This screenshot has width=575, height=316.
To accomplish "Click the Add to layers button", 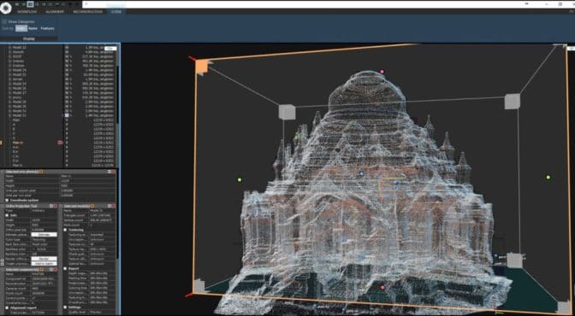I will click(44, 264).
